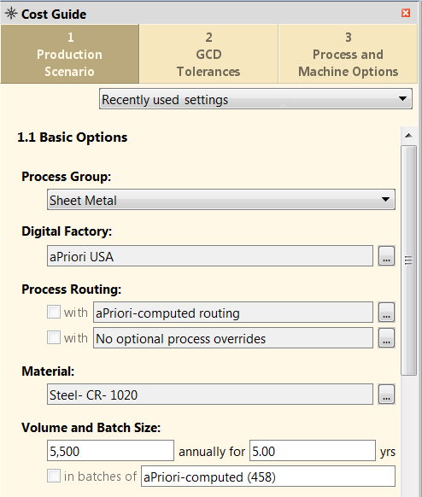Open the Digital Factory browse button

tap(386, 256)
